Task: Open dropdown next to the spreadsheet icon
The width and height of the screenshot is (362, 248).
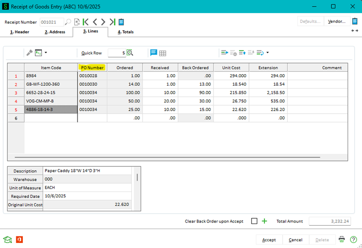Action: coord(45,53)
